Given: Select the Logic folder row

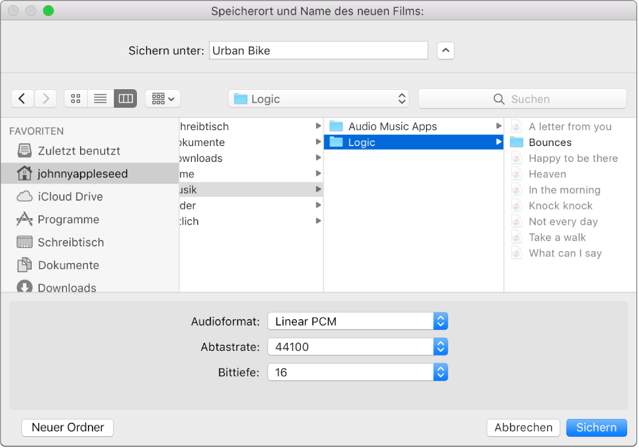Looking at the screenshot, I should click(413, 143).
